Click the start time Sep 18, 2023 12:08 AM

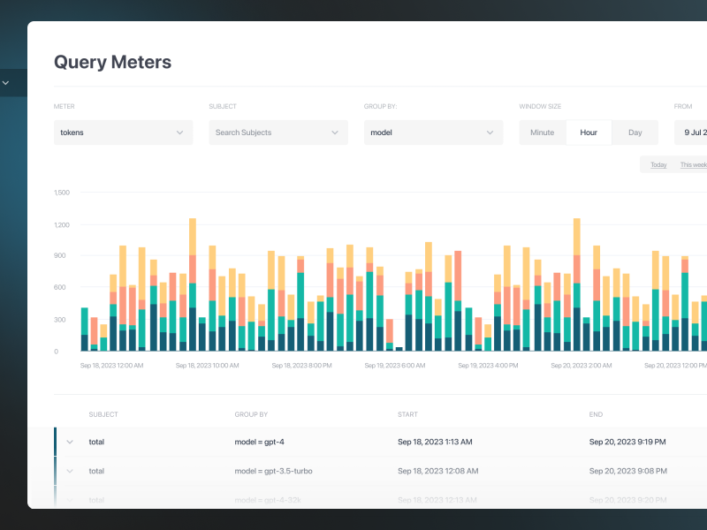[437, 471]
